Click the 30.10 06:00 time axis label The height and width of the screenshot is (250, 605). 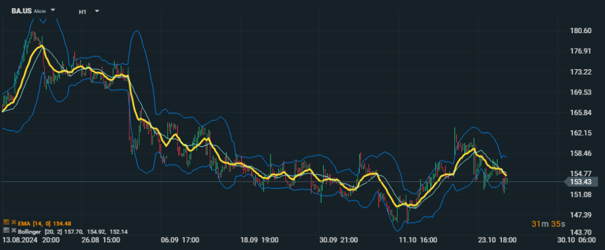pos(581,240)
